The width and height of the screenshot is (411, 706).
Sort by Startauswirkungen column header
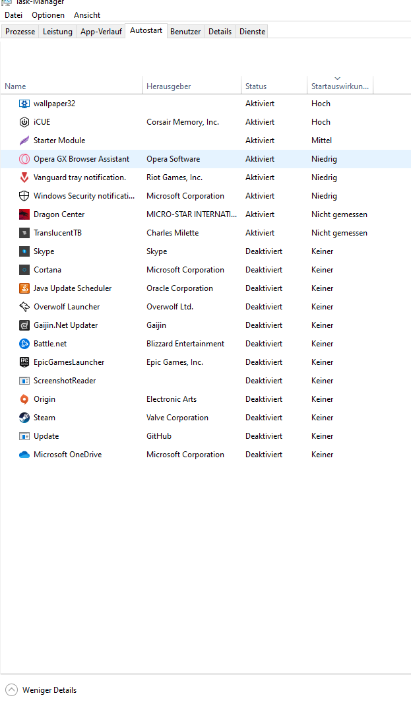340,86
